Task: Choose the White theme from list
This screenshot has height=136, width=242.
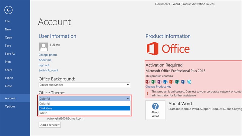Action: point(84,113)
